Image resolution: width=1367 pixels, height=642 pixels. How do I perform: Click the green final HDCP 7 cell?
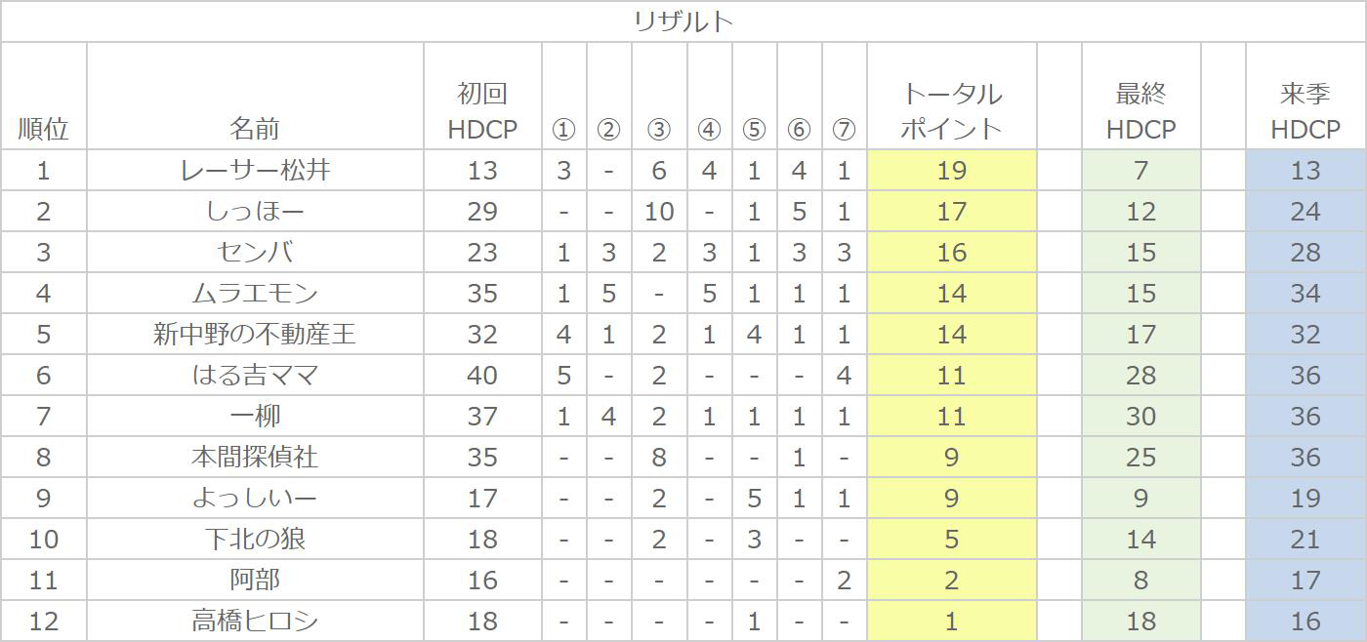(x=1140, y=171)
